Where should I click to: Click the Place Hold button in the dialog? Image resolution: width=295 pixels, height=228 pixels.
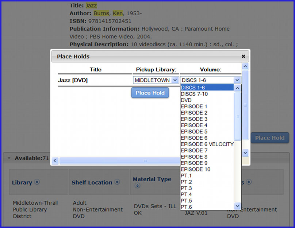point(150,93)
